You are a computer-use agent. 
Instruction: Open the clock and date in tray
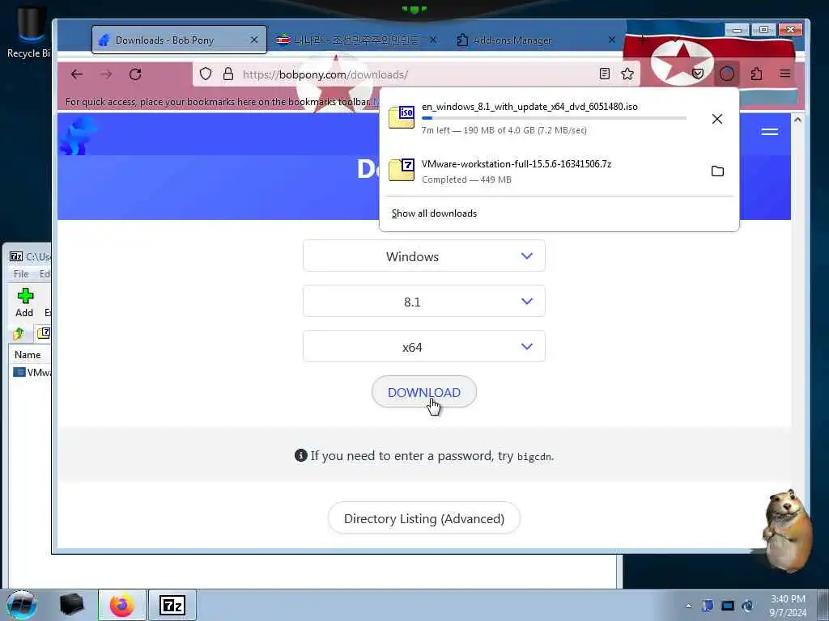tap(788, 606)
